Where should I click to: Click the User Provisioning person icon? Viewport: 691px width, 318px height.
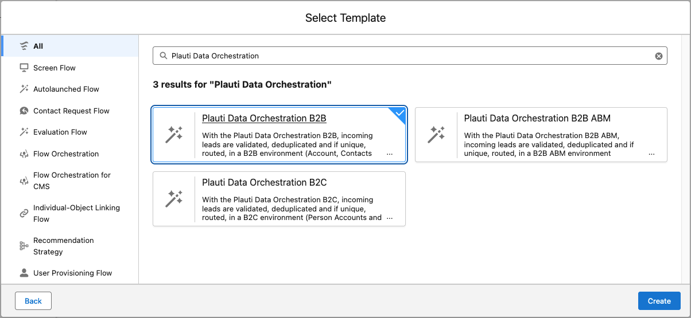(24, 273)
